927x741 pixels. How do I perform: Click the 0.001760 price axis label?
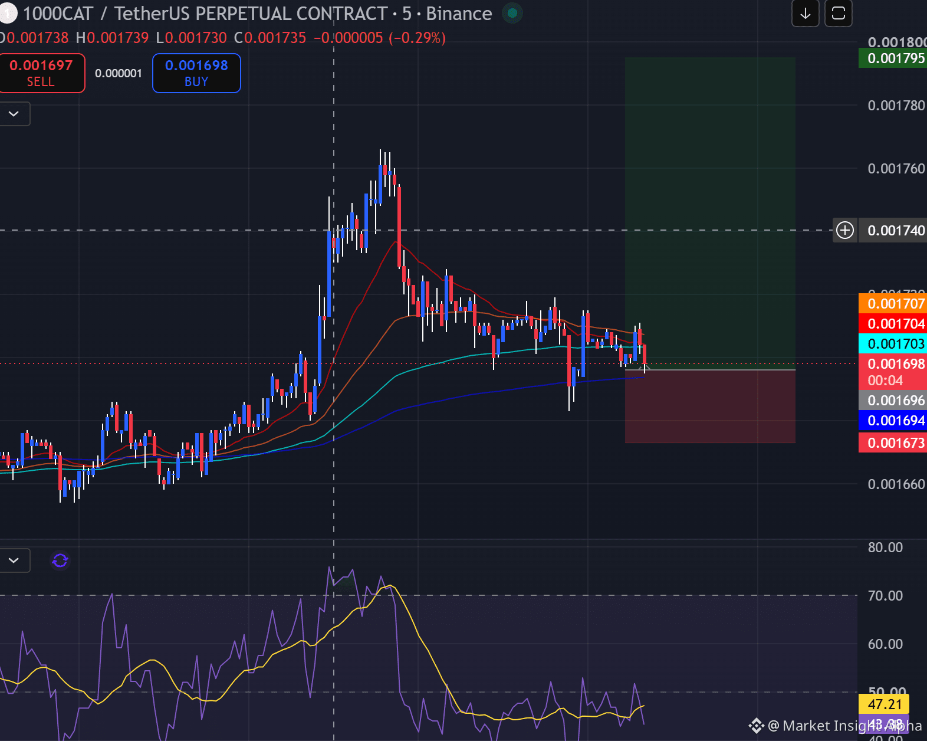click(x=896, y=169)
